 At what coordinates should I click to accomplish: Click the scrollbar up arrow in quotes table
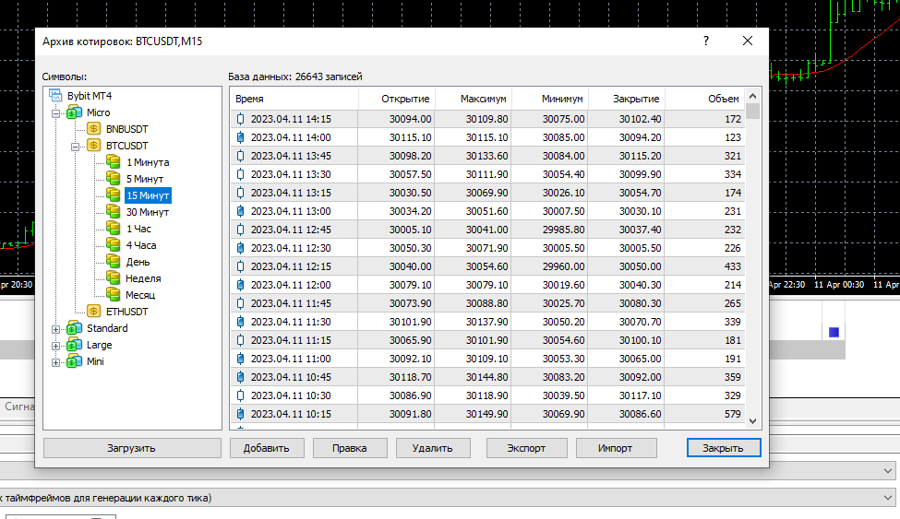pos(753,96)
